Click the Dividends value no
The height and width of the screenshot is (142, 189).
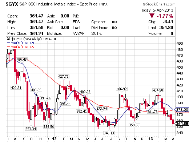click(x=114, y=28)
